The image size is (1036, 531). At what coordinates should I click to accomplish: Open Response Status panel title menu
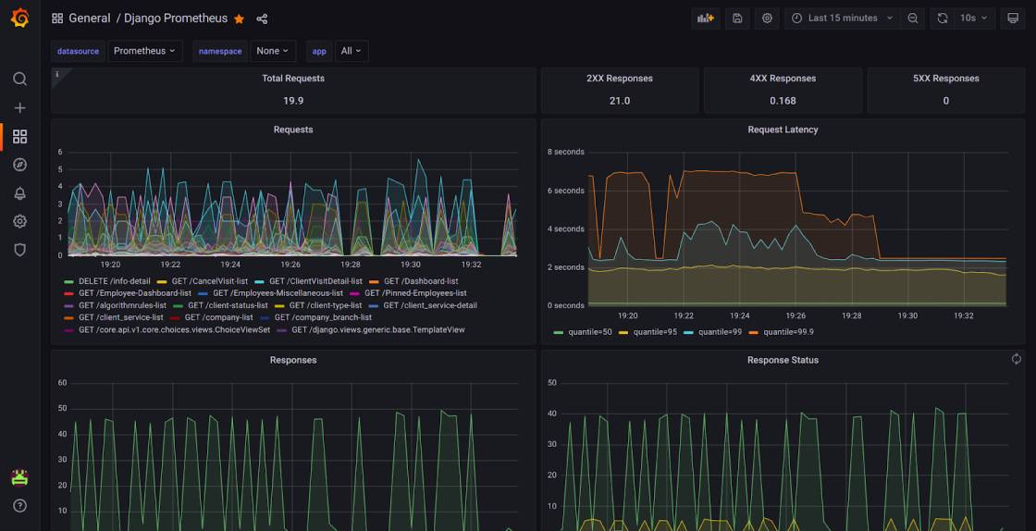pos(783,360)
